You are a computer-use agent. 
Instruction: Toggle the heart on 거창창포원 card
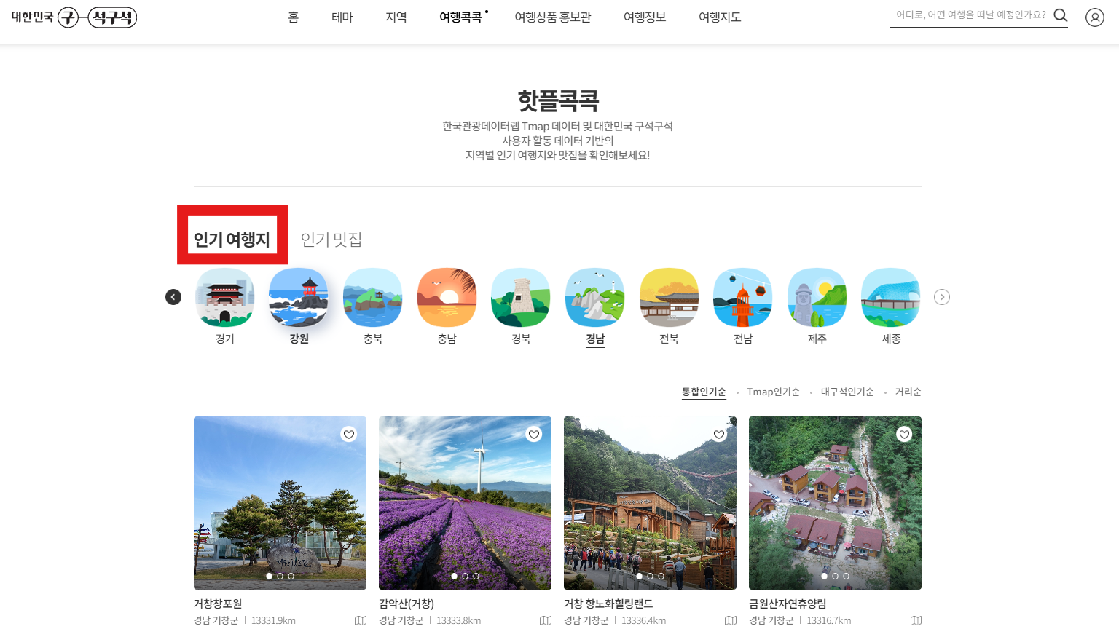[348, 434]
